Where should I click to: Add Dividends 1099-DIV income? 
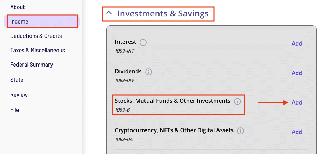(297, 73)
